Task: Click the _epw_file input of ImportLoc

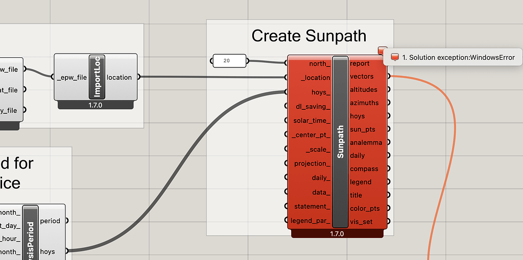Action: click(71, 78)
